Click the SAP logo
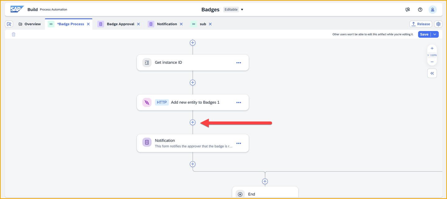 click(17, 9)
